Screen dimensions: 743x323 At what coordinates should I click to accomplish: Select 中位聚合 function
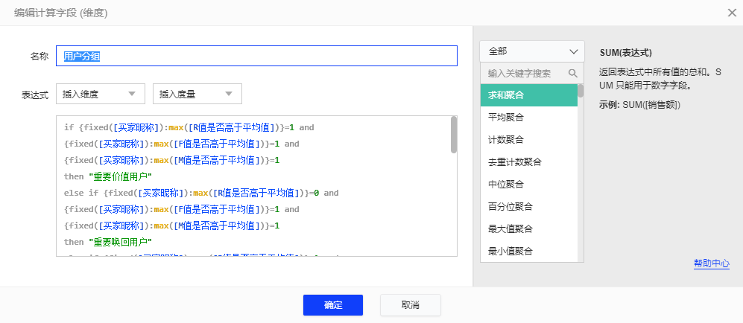pos(528,184)
